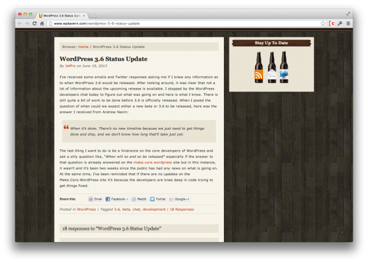Go to the browser home icon
This screenshot has width=368, height=263.
click(x=42, y=23)
